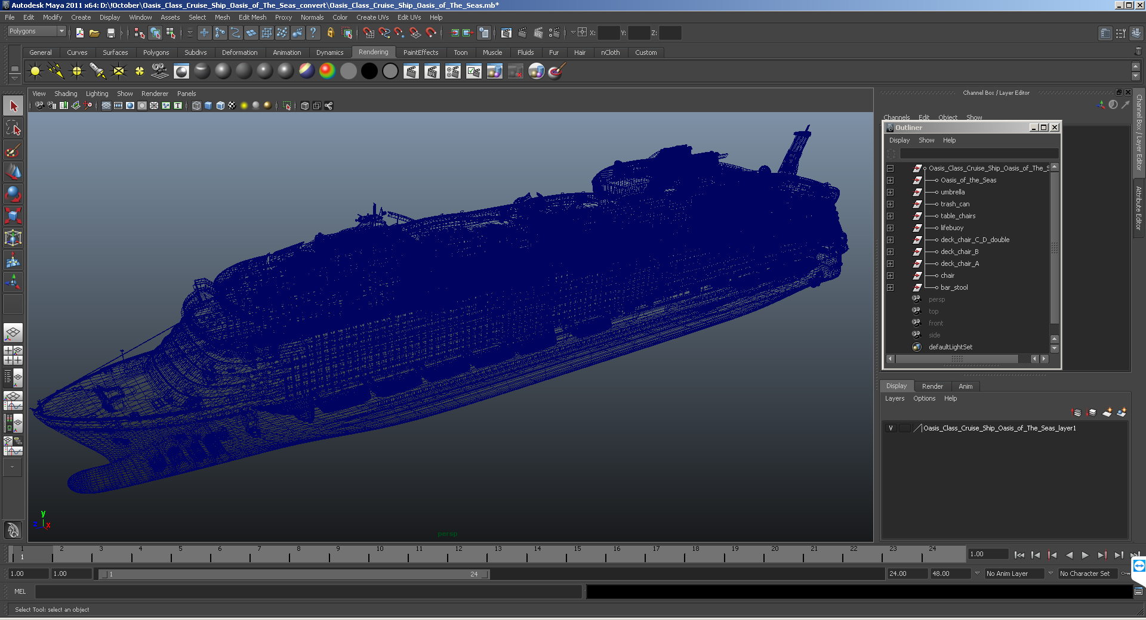The image size is (1146, 620).
Task: Click the range slider bar
Action: pos(294,574)
